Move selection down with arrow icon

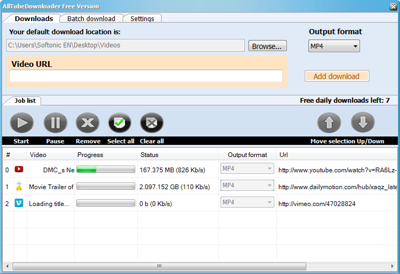pos(363,123)
